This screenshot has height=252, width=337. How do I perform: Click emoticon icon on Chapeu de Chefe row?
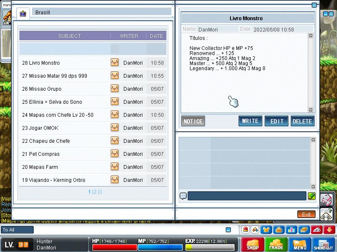115,141
